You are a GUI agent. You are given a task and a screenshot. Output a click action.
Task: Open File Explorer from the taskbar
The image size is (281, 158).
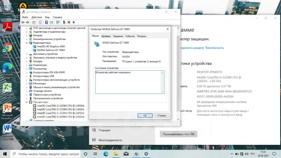[x=116, y=154]
